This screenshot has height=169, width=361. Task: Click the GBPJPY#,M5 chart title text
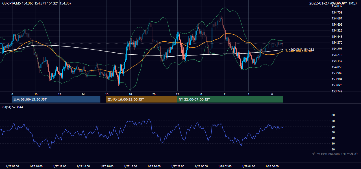37,3
